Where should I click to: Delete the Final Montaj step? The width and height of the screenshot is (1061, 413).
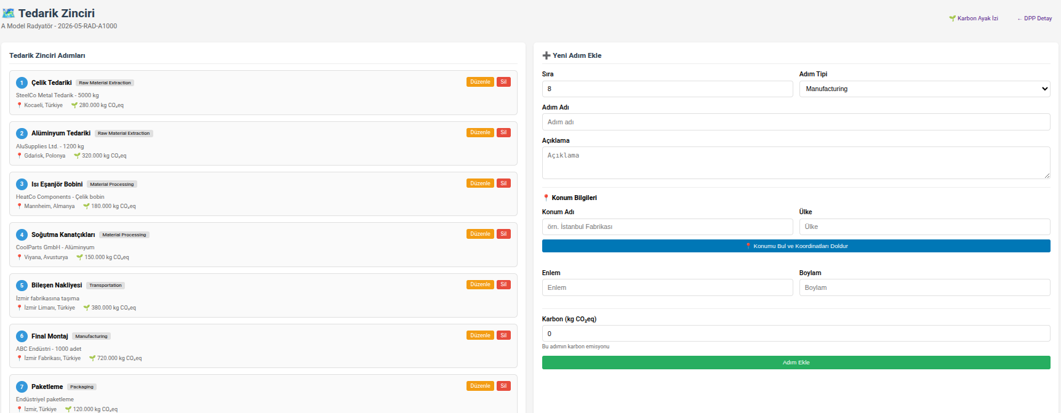(x=503, y=335)
